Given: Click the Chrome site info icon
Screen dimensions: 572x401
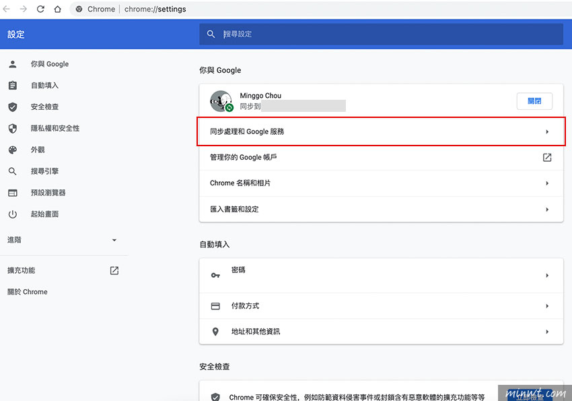Looking at the screenshot, I should [x=79, y=9].
